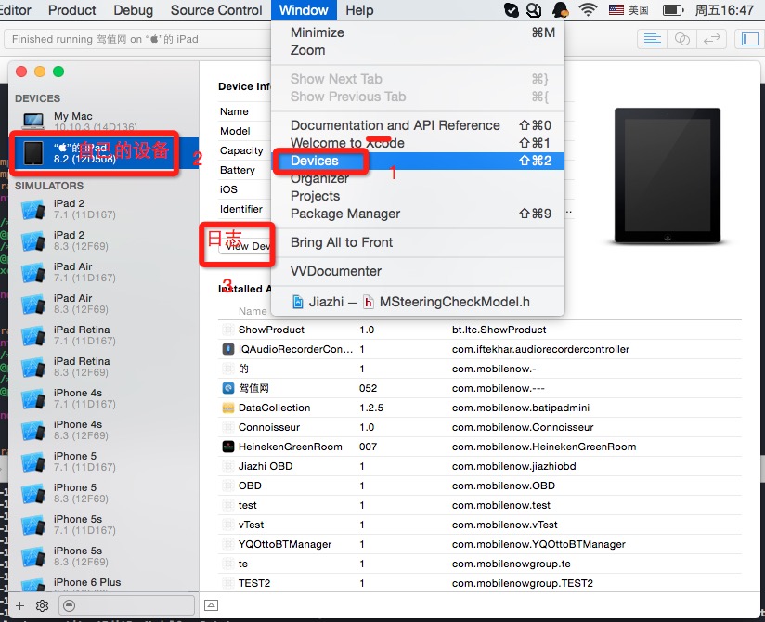
Task: Select the Connoisseur app row
Action: [x=480, y=427]
